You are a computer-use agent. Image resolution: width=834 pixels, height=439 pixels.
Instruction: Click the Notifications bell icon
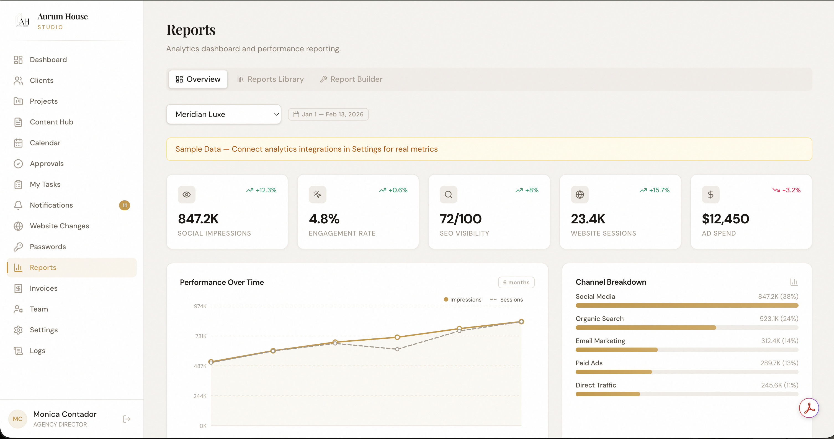[x=19, y=205]
